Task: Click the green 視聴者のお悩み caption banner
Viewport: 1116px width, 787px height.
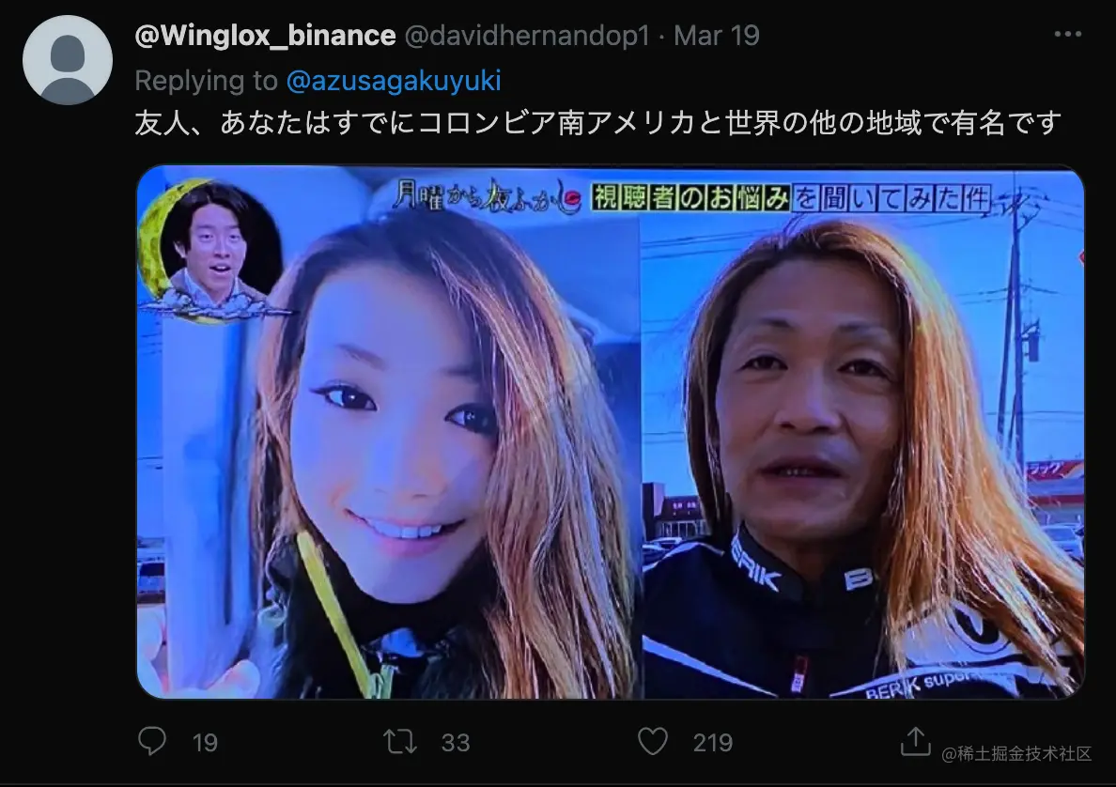Action: tap(691, 197)
